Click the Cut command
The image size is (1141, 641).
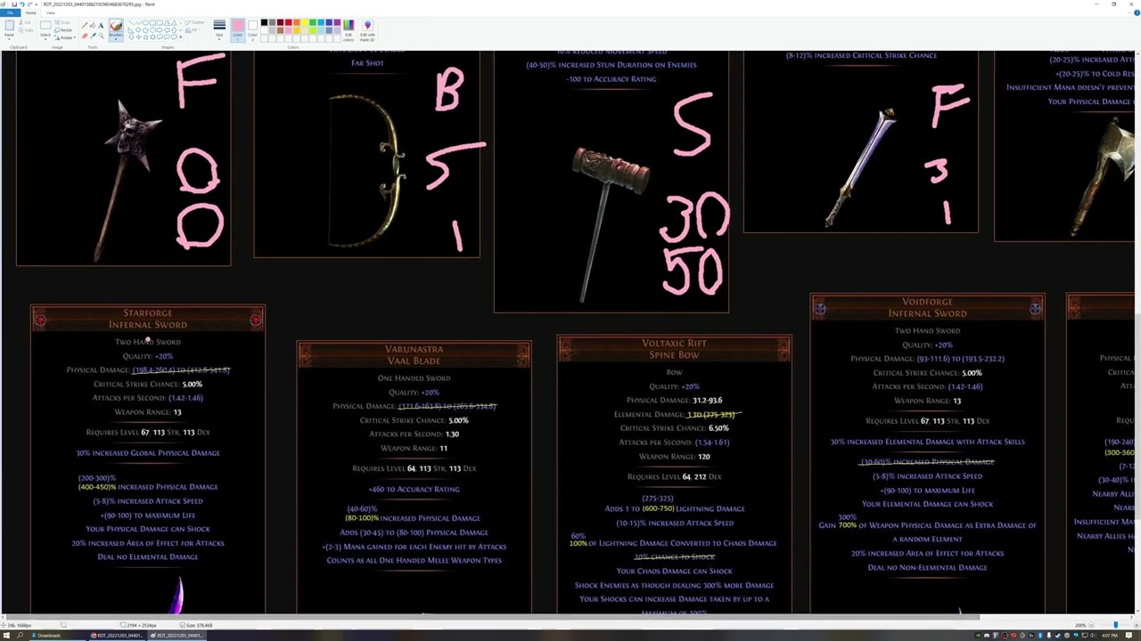[x=25, y=22]
